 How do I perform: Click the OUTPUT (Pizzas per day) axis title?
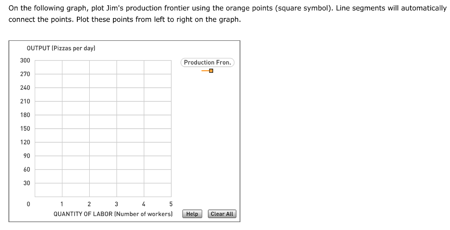tap(61, 48)
